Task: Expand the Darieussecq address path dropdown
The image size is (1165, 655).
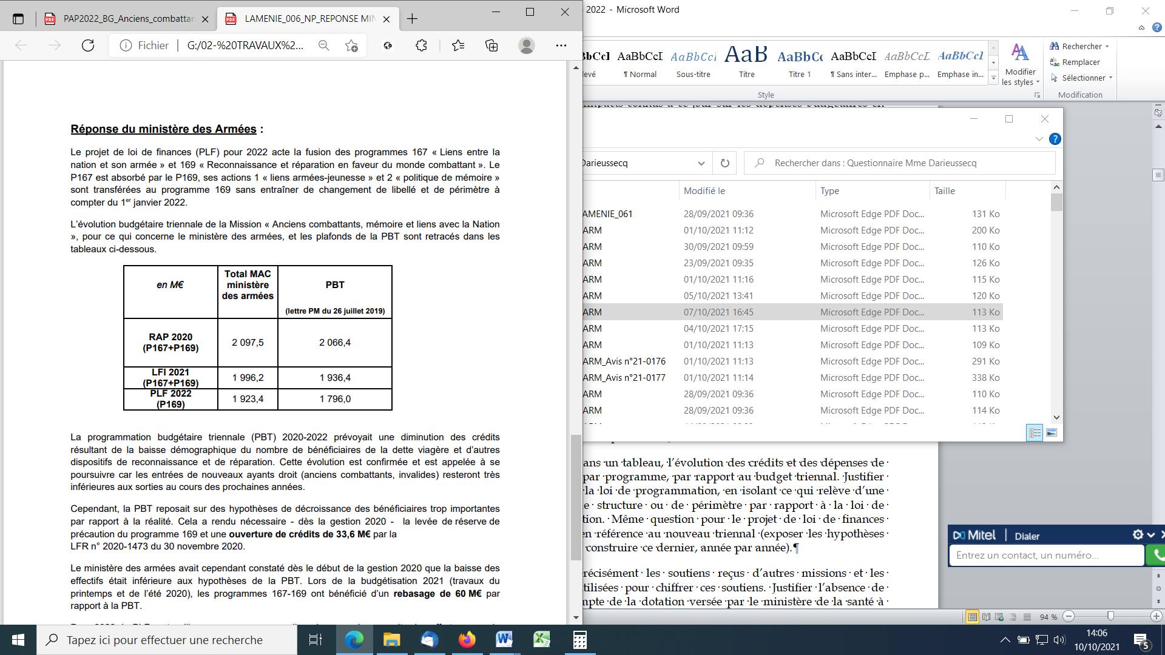Action: (701, 163)
